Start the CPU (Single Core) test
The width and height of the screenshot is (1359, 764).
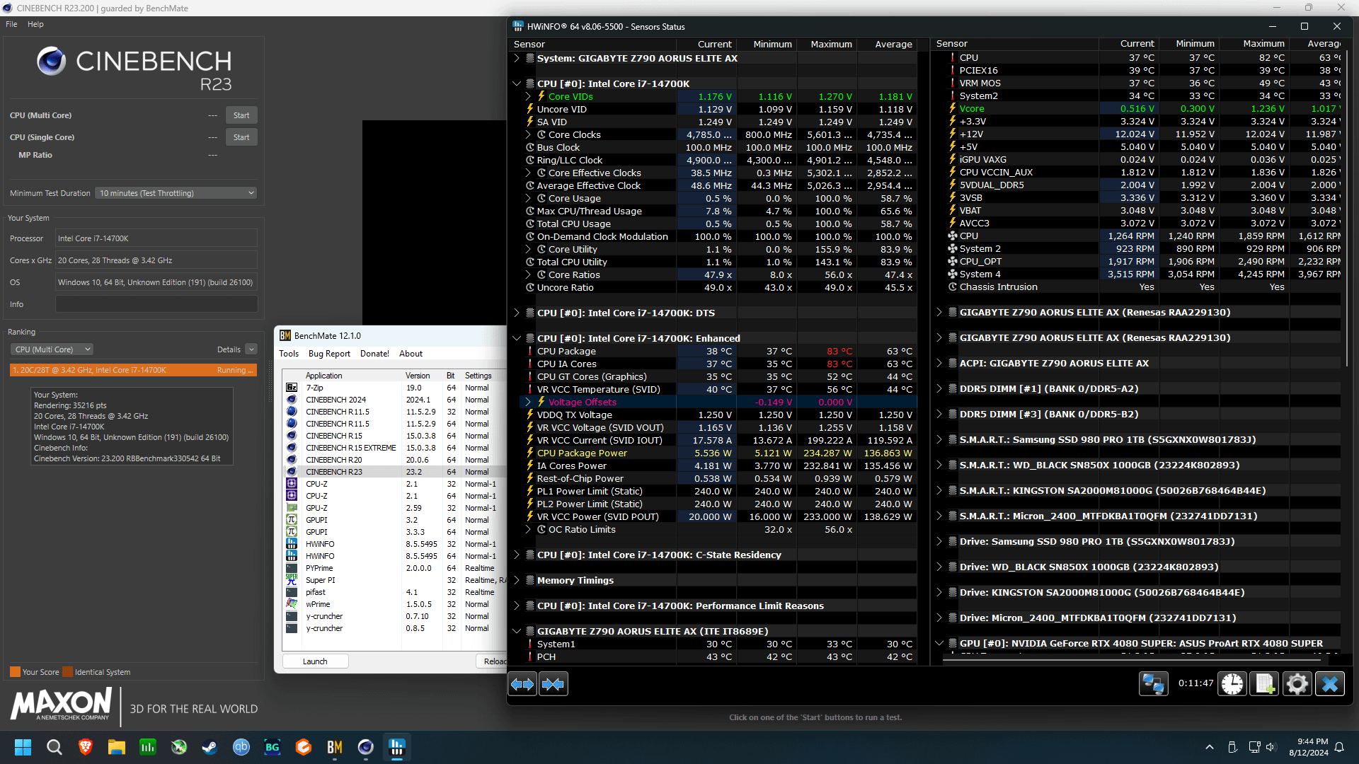(x=241, y=137)
